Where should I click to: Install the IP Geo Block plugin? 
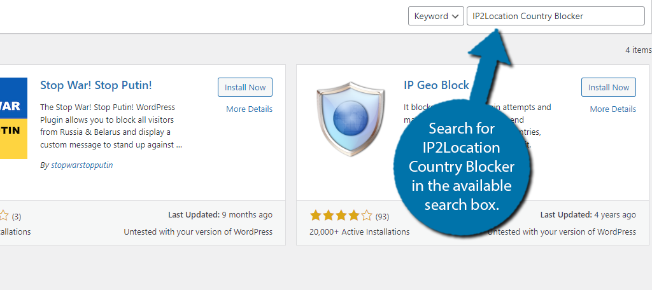608,87
